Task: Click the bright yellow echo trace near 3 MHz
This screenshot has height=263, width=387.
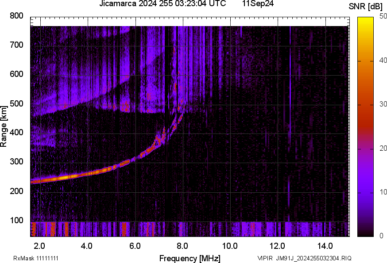Action: pos(65,177)
